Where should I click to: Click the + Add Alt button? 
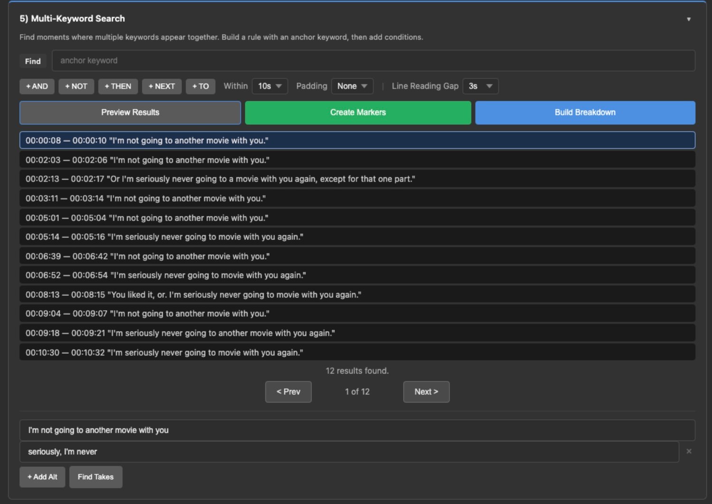coord(42,477)
